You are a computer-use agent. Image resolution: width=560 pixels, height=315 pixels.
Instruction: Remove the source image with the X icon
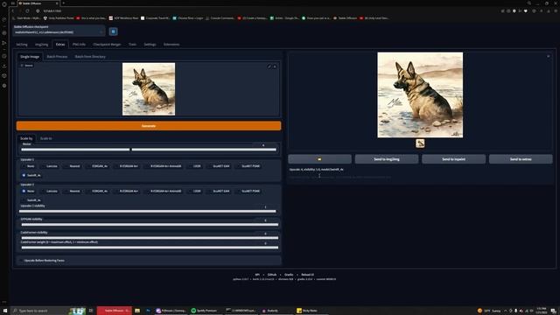tap(275, 66)
